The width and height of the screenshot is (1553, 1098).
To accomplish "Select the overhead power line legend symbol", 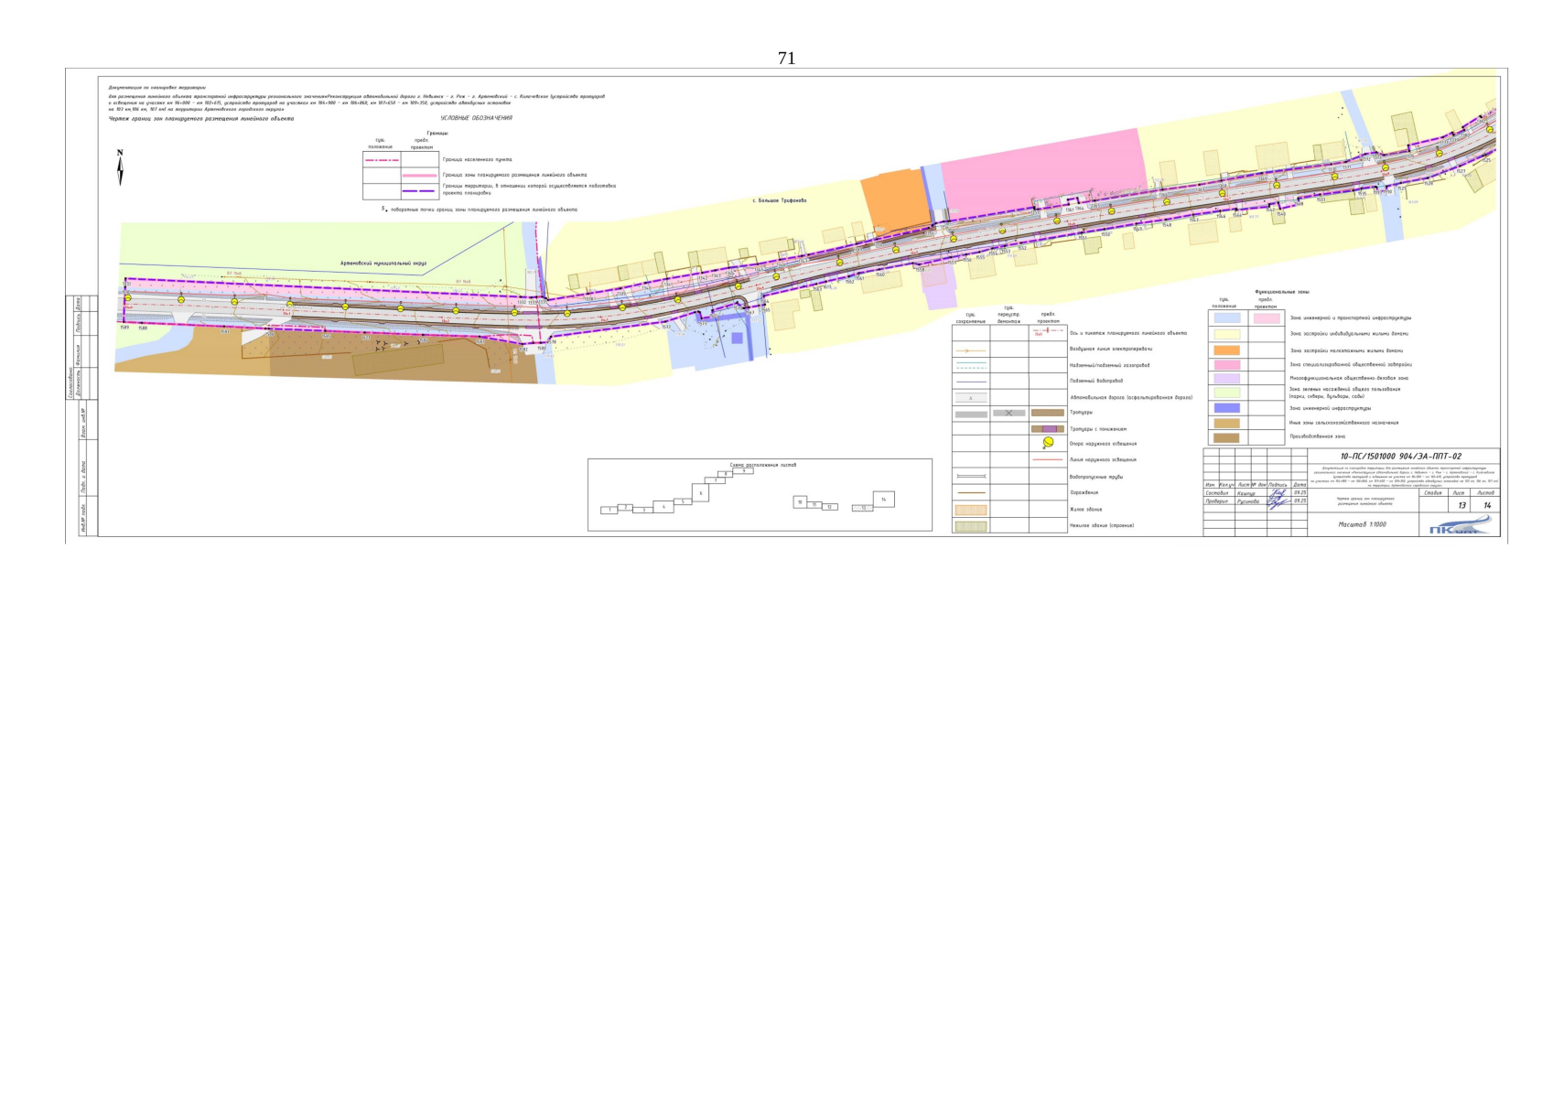I will (x=970, y=350).
